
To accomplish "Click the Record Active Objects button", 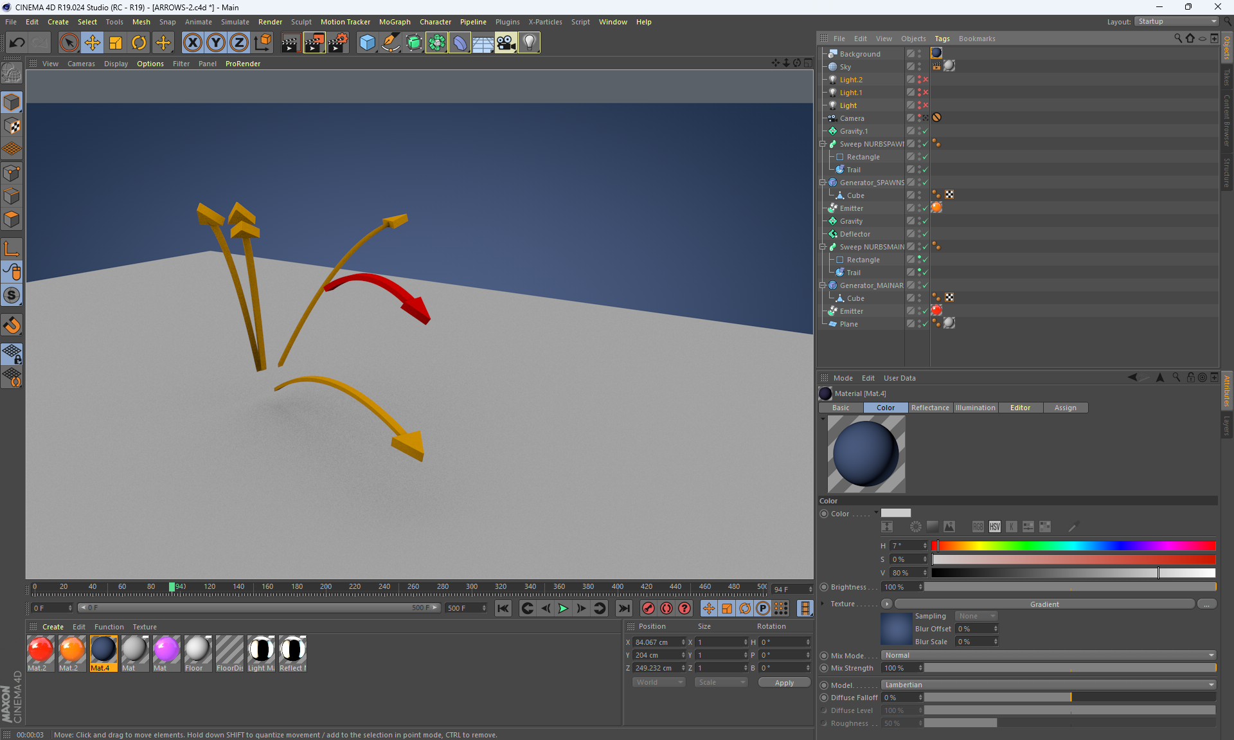I will 648,608.
